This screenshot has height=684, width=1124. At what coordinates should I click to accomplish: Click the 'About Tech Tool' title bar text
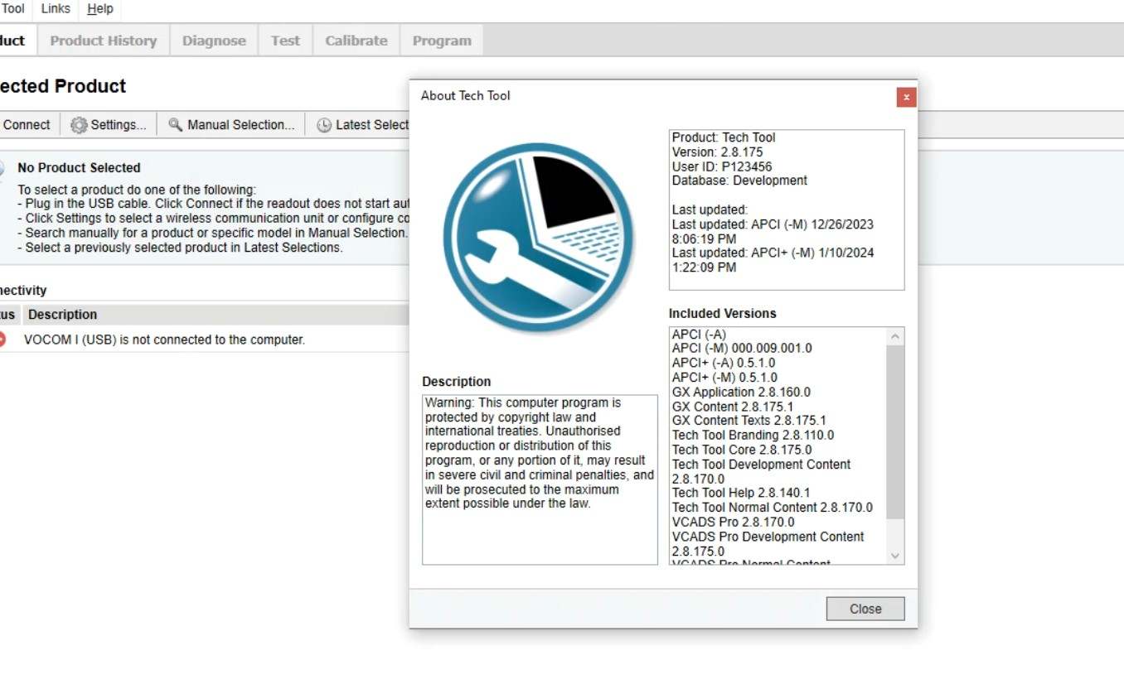(x=466, y=95)
